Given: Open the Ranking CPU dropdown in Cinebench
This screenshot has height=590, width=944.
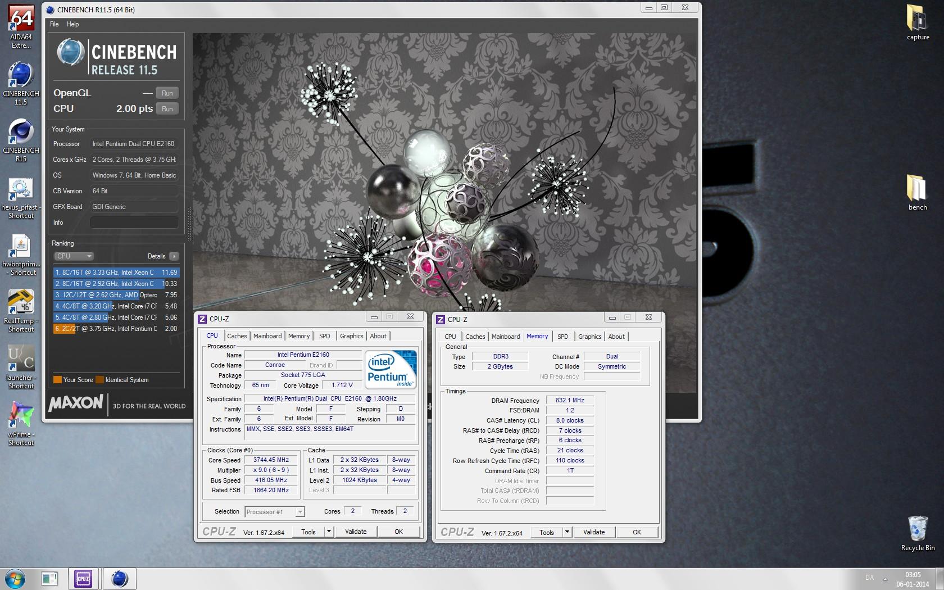Looking at the screenshot, I should pos(74,256).
